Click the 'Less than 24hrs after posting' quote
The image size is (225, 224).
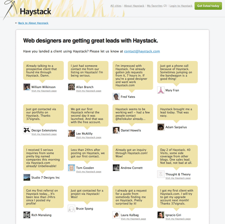coord(88,153)
